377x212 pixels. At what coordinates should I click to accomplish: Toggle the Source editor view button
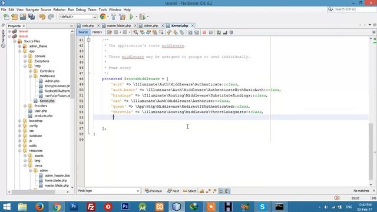click(x=83, y=32)
